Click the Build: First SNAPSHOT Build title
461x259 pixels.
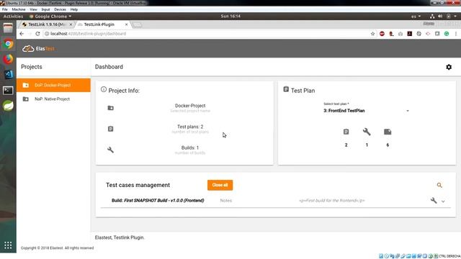pos(158,201)
